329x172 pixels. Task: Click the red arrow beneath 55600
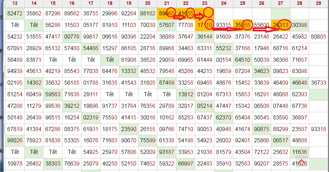(x=265, y=30)
